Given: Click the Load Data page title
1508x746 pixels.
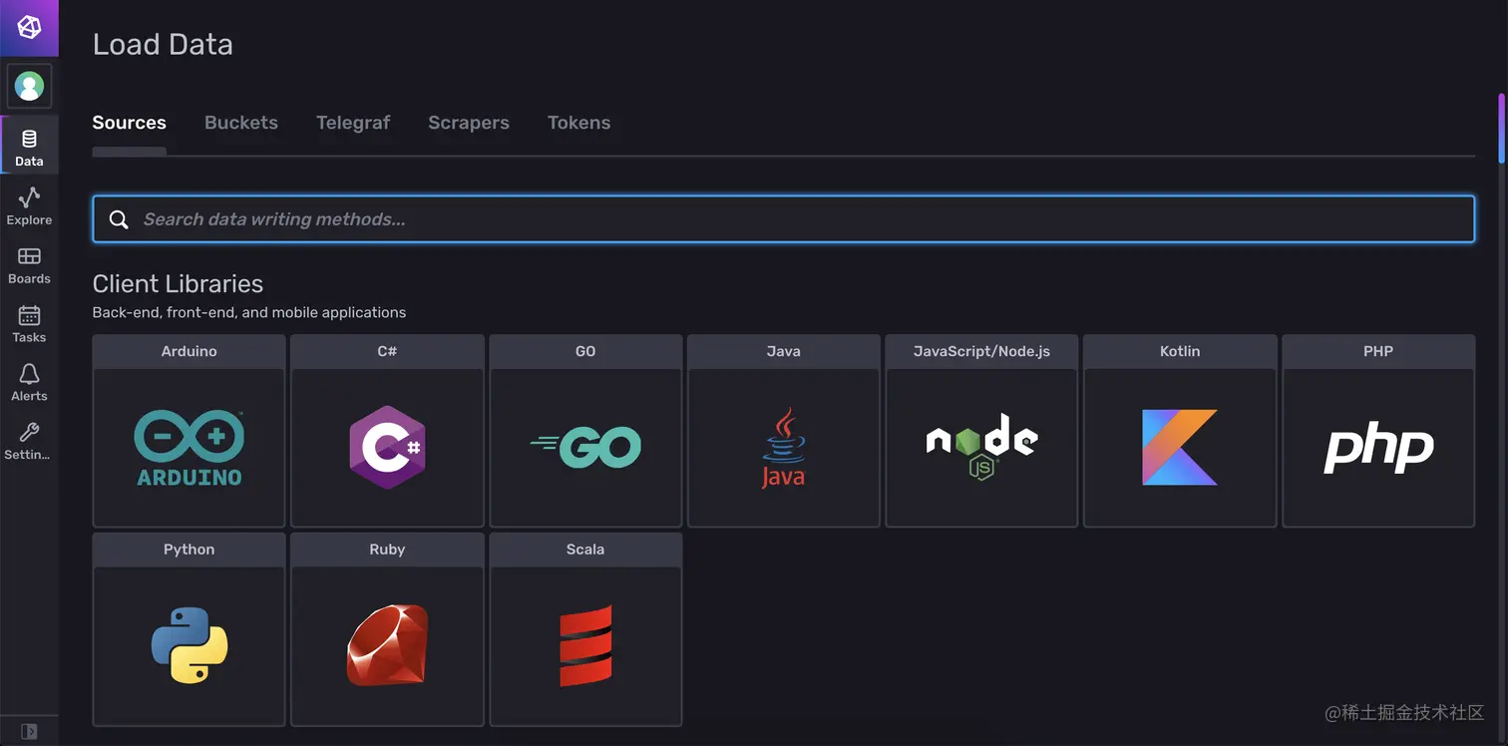Looking at the screenshot, I should 163,44.
